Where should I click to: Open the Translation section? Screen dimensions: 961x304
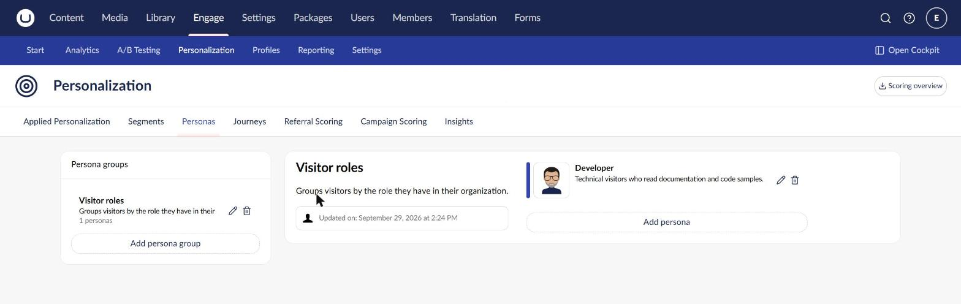[x=473, y=18]
